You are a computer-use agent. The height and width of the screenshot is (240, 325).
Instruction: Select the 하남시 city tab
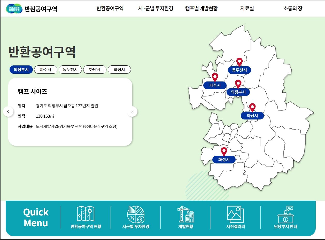[x=95, y=70]
